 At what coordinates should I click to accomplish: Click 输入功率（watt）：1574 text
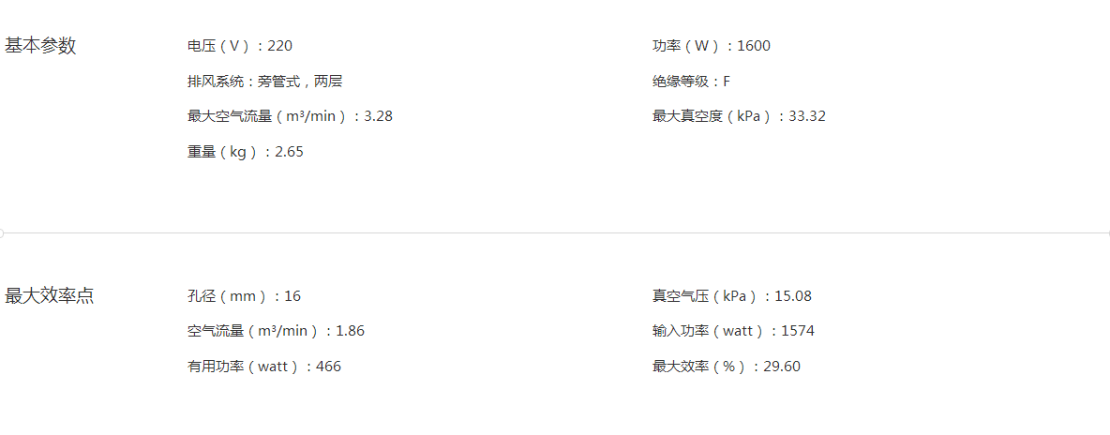coord(733,331)
